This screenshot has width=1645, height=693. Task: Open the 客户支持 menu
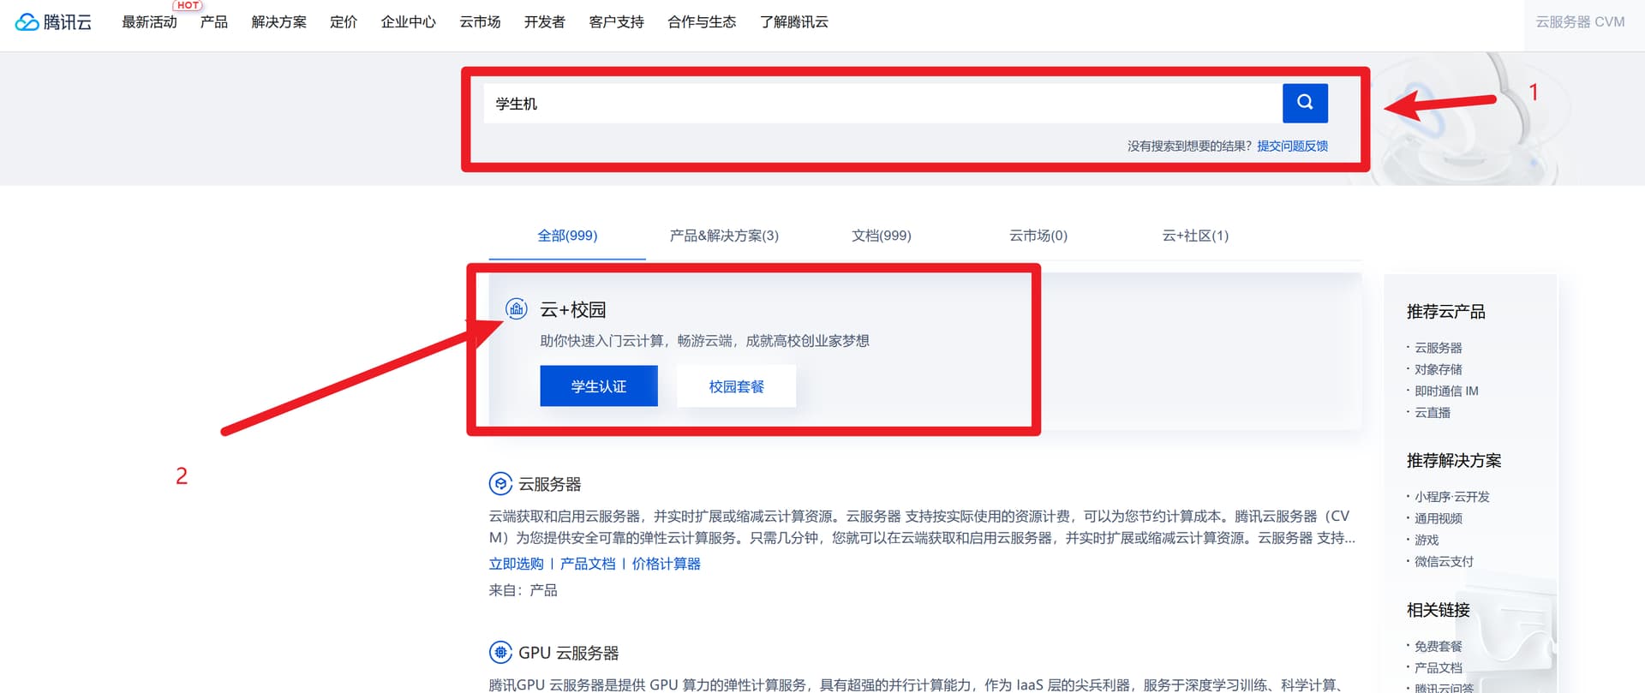617,22
